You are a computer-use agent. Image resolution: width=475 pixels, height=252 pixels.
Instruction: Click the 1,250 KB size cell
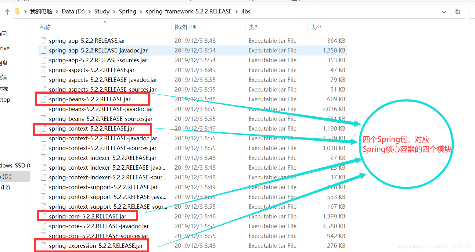tap(334, 50)
